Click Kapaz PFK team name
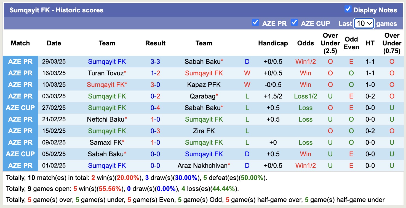406x208 pixels. (204, 85)
